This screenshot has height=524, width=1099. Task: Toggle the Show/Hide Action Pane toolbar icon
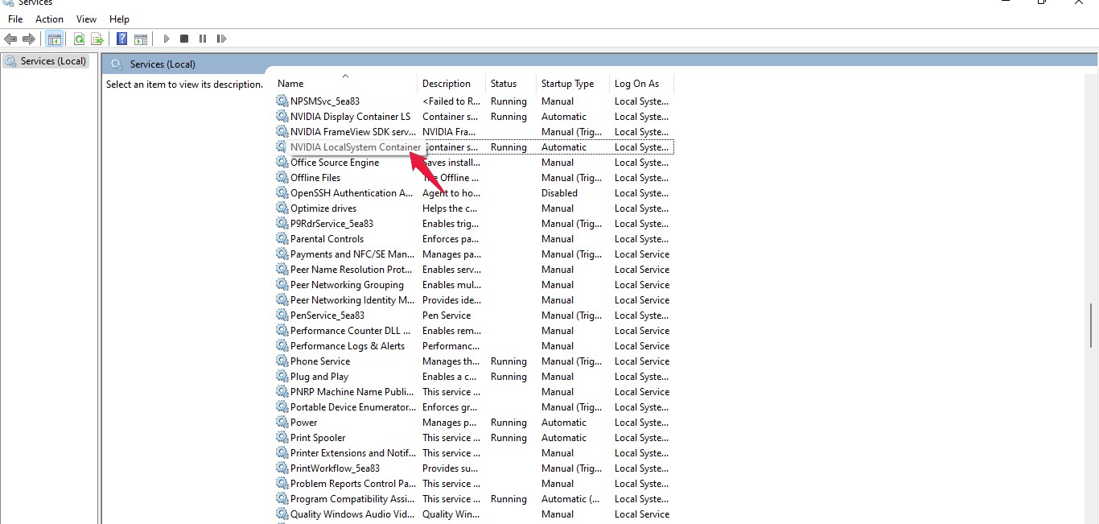point(141,39)
